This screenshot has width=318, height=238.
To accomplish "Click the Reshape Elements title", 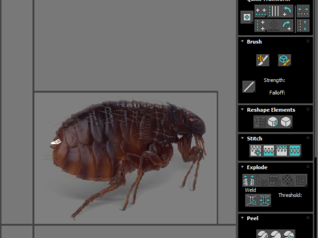I will [271, 110].
